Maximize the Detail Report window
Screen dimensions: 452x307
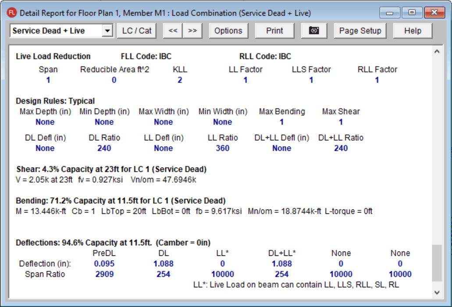412,13
